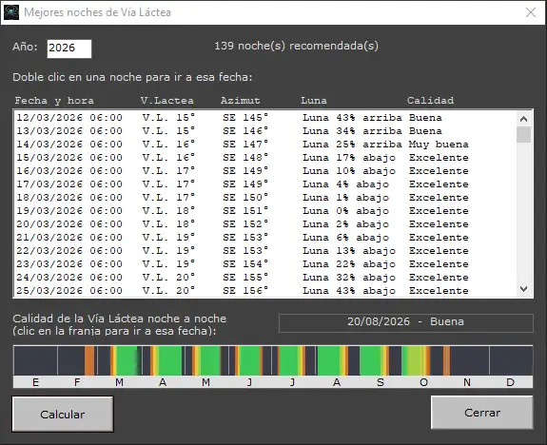Click the green band in June on the strip

(249, 360)
